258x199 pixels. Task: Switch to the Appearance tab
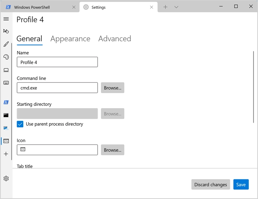[x=70, y=39]
